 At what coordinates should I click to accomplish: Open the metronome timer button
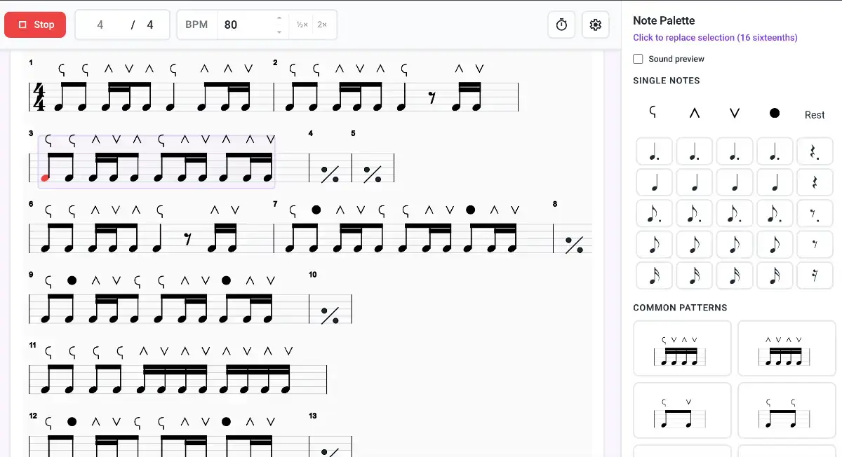pos(561,25)
